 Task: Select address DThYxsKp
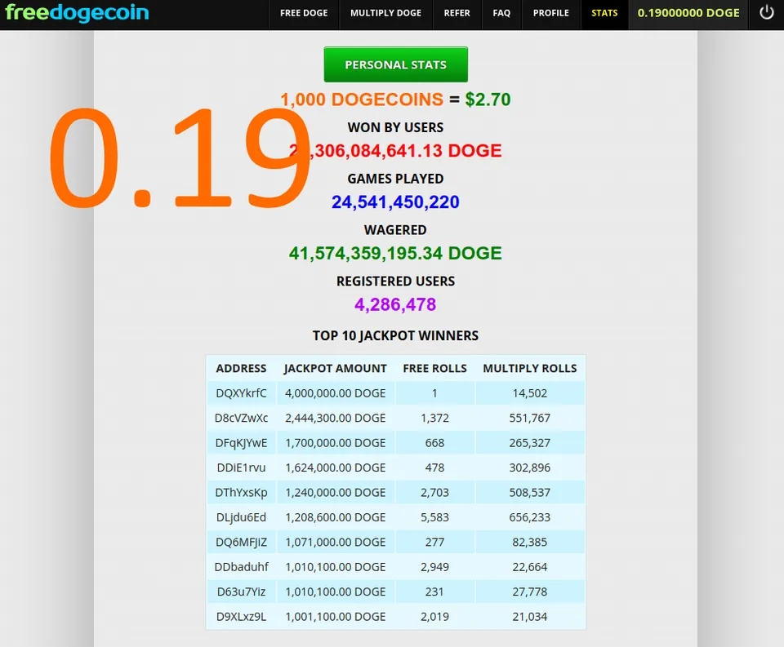(241, 493)
